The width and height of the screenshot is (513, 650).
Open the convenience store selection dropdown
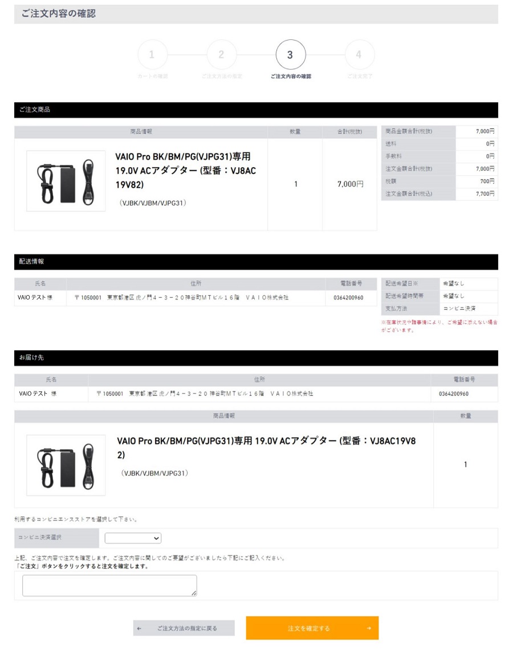pyautogui.click(x=133, y=538)
